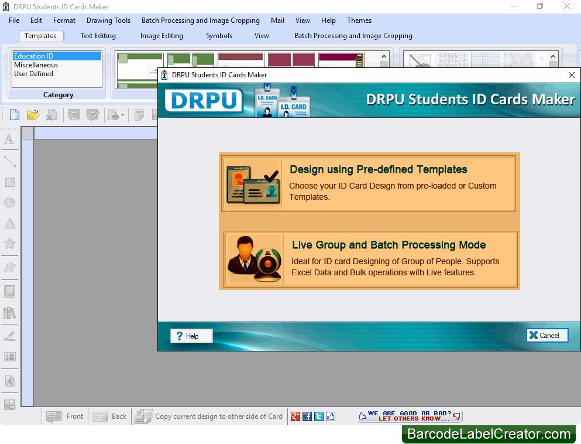Viewport: 581px width, 444px height.
Task: Select the Card Background tool at toolbar bottom
Action: 9,404
